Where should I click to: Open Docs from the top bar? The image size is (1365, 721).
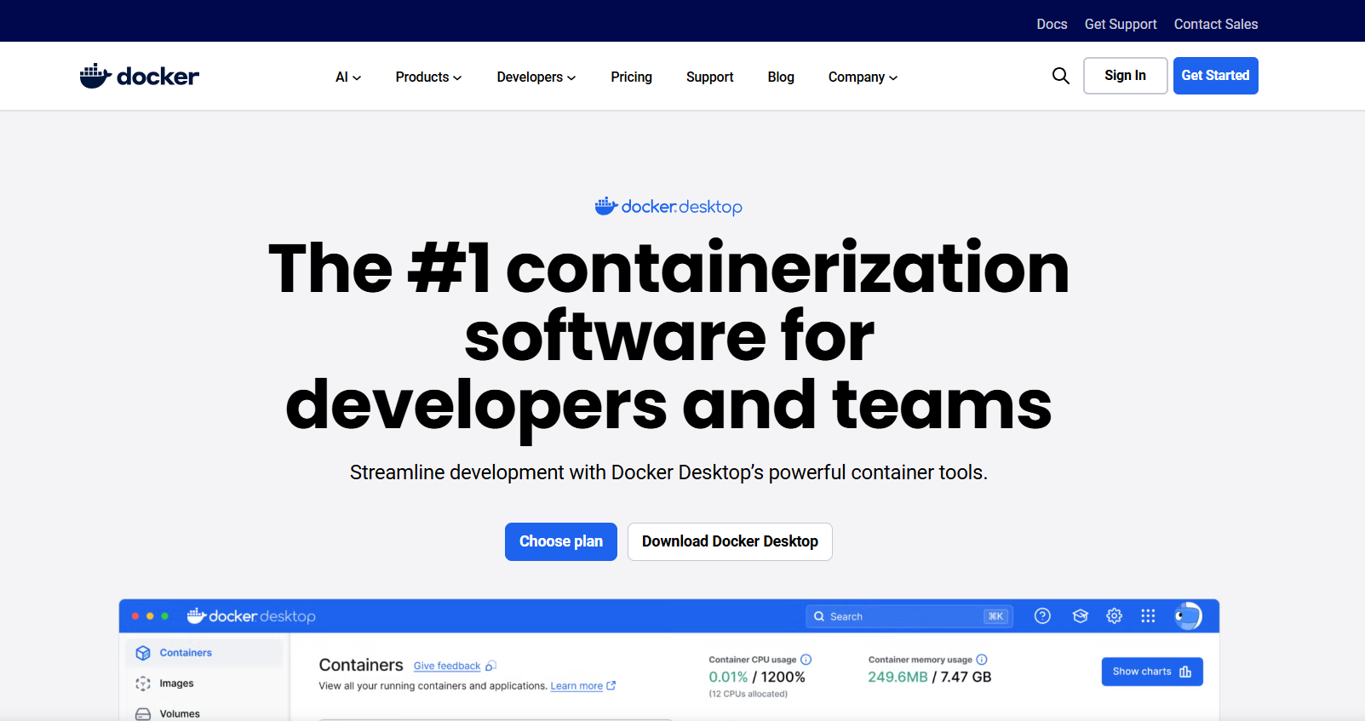click(1052, 24)
